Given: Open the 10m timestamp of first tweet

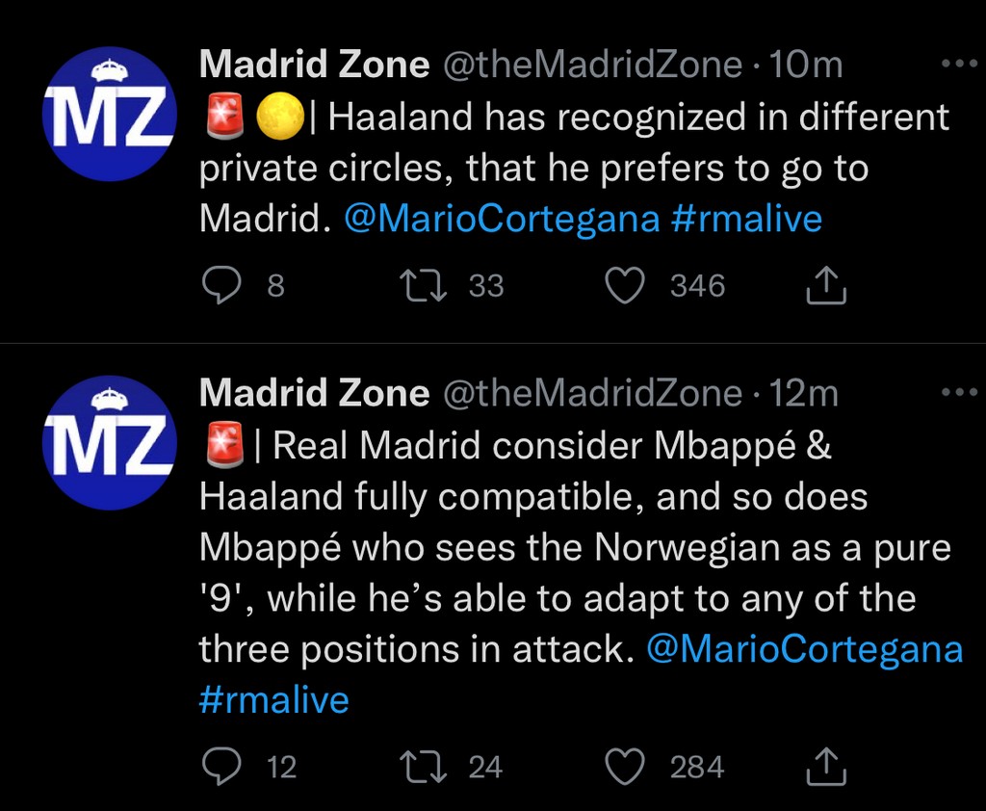Looking at the screenshot, I should click(807, 65).
